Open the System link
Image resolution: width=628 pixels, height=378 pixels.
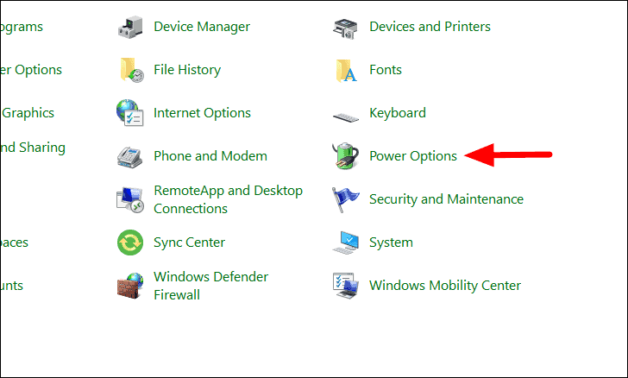point(391,243)
